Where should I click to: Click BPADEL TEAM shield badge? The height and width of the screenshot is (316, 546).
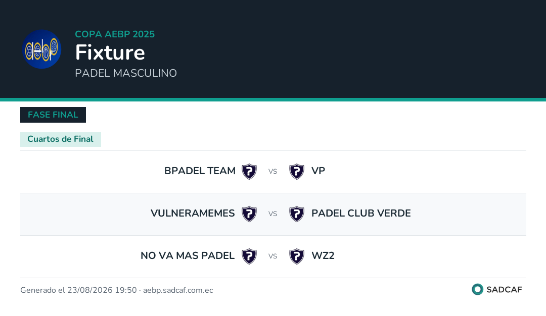click(x=249, y=172)
